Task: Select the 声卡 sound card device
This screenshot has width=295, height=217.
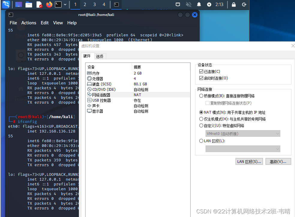Action: tap(93, 105)
